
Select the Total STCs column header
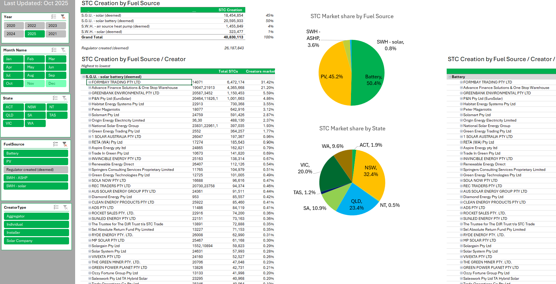pyautogui.click(x=228, y=71)
